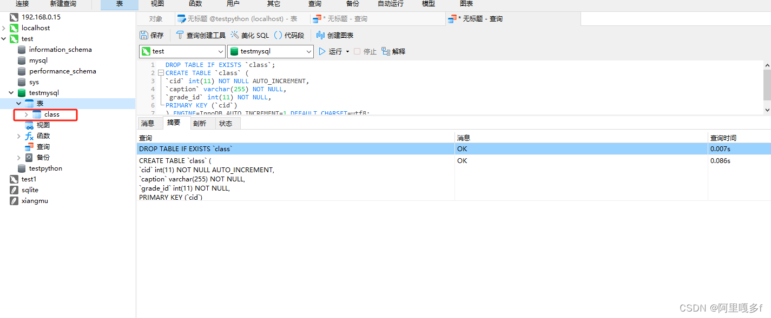Click the sqlite connection icon
771x318 pixels.
click(x=14, y=190)
